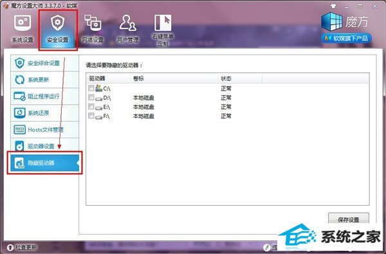Check the C:\ drive checkbox

(91, 88)
